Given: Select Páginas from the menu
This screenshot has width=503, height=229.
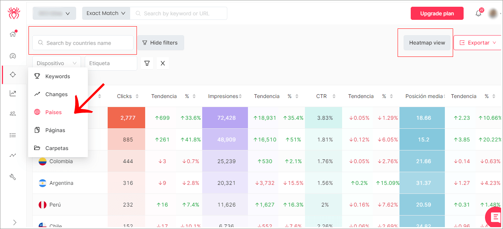Looking at the screenshot, I should tap(55, 130).
